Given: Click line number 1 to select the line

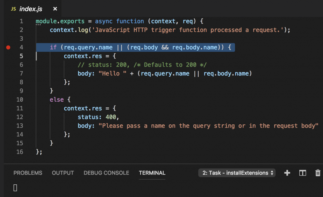Looking at the screenshot, I should coord(21,21).
